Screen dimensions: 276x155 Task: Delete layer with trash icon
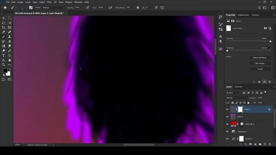point(270,144)
